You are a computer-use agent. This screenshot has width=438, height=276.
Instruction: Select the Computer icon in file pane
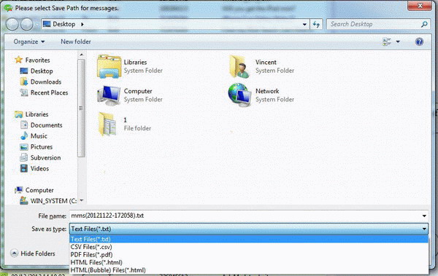(109, 95)
